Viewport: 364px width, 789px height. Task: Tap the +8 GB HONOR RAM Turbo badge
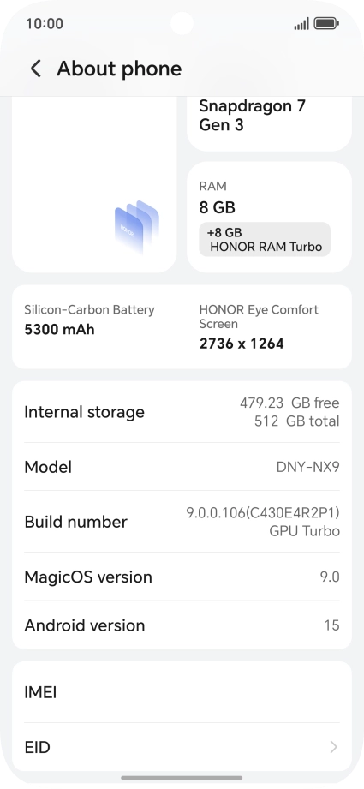tap(265, 240)
